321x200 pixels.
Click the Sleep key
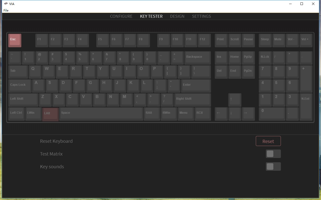(265, 40)
